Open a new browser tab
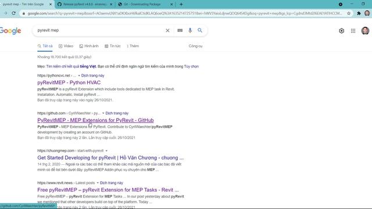372x209 pixels. [x=181, y=4]
